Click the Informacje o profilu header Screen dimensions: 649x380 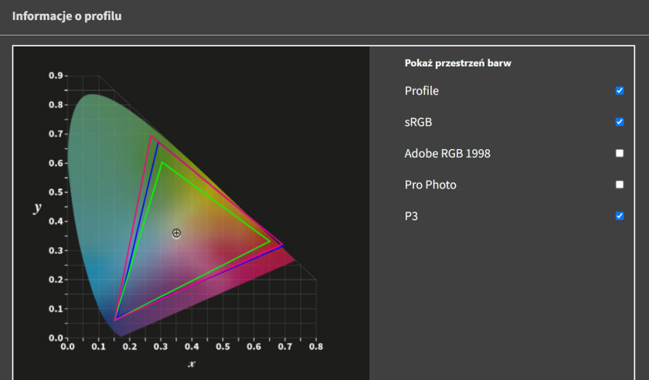click(66, 16)
